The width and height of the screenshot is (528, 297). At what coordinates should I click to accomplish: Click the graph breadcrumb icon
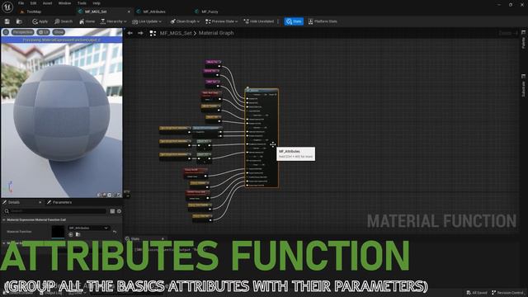(153, 33)
